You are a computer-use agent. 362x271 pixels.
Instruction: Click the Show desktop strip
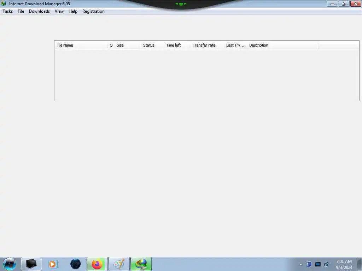[x=359, y=264]
